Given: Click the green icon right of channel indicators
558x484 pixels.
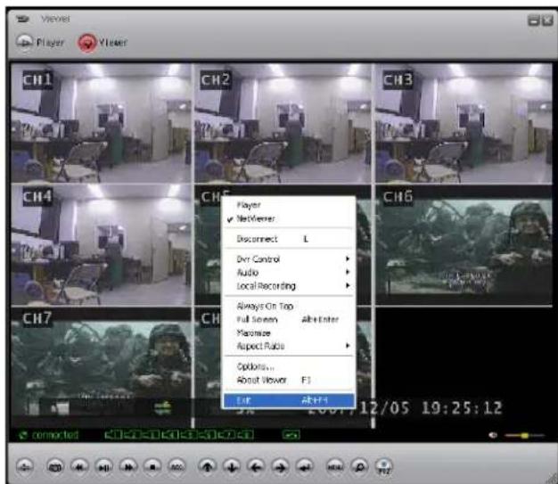Looking at the screenshot, I should (x=291, y=435).
